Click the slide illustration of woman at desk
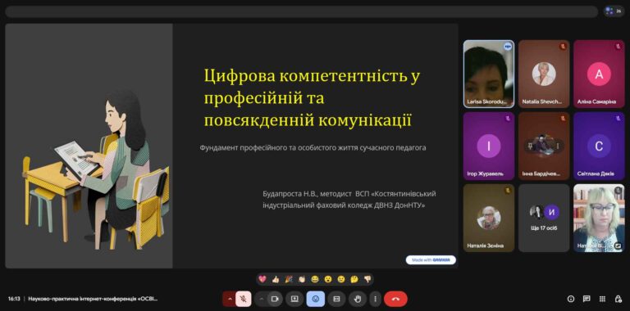 (96, 169)
